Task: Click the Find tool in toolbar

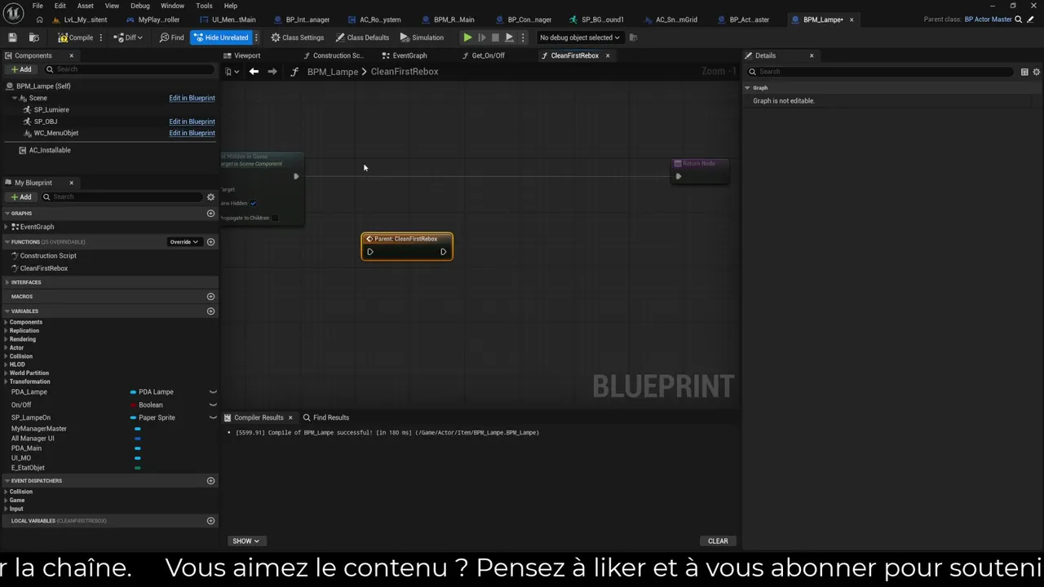Action: point(171,38)
